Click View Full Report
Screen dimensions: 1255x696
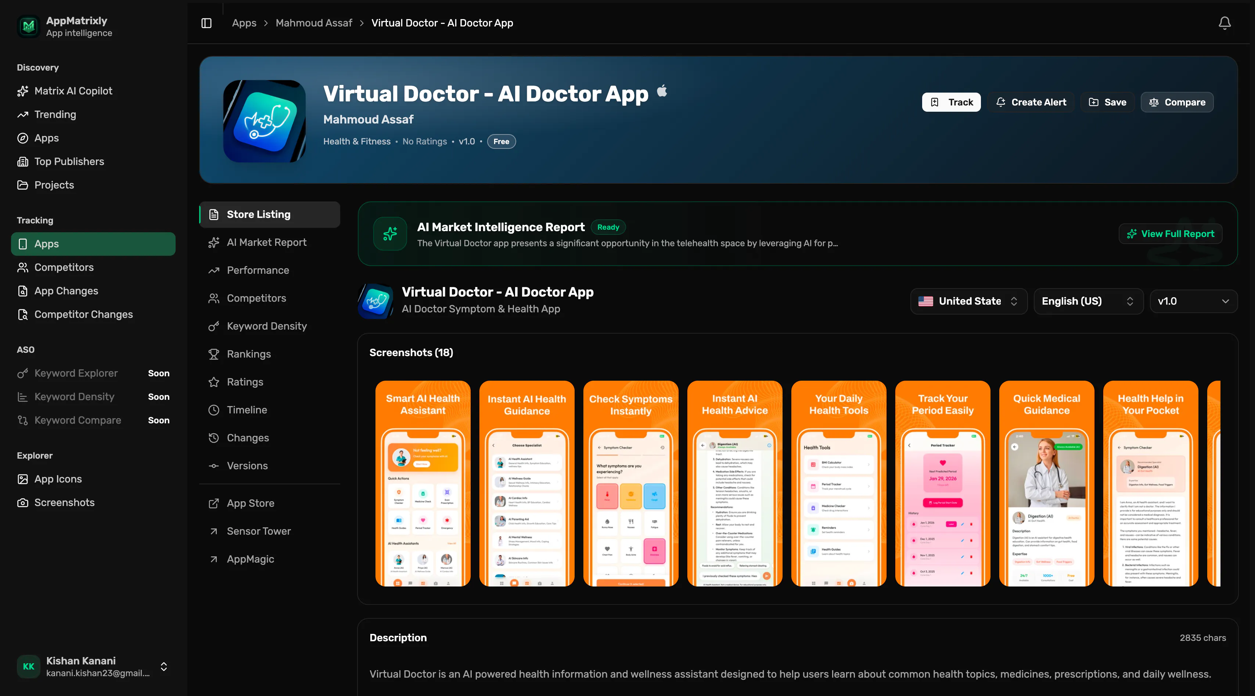pyautogui.click(x=1170, y=233)
